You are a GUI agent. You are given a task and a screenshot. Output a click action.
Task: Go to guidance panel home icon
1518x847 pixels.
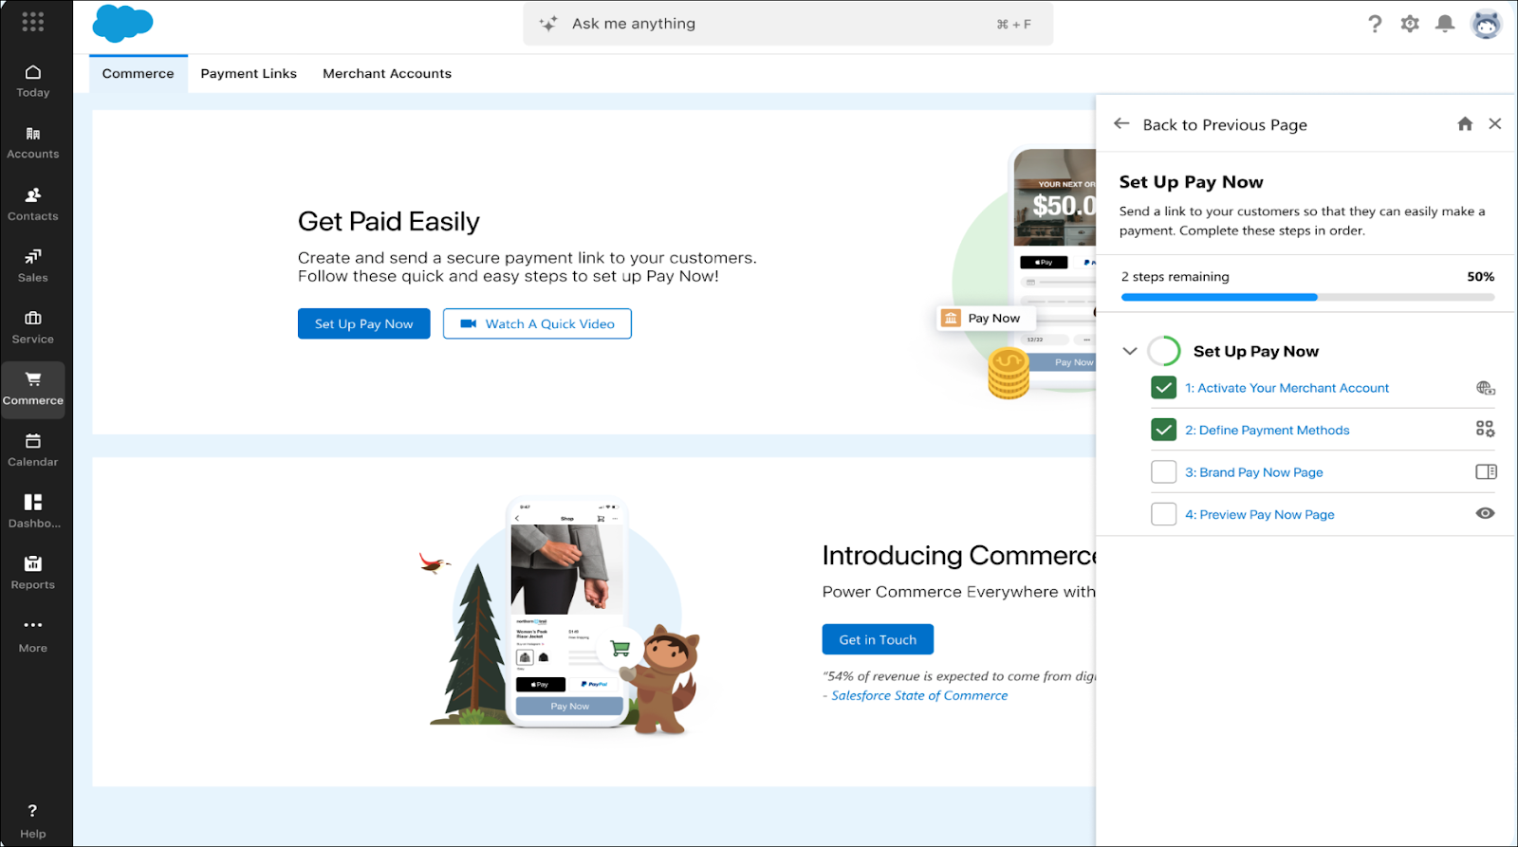tap(1465, 124)
